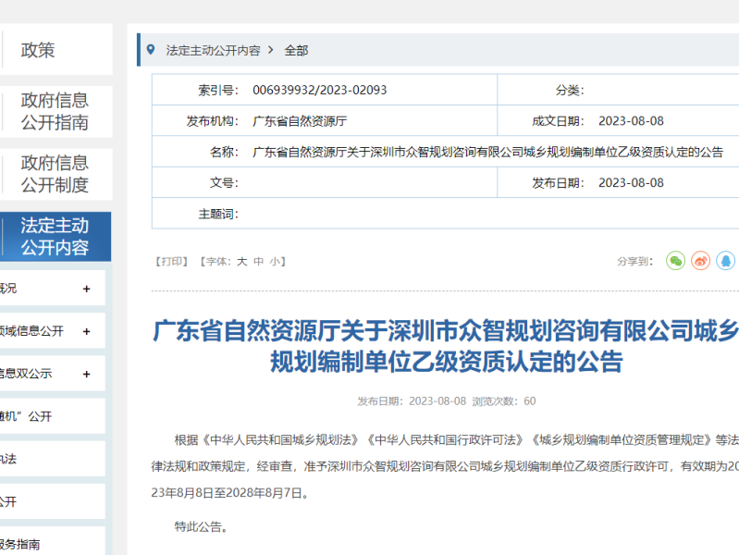Click 成文日期 value 2023-08-08
The image size is (739, 555).
point(631,121)
